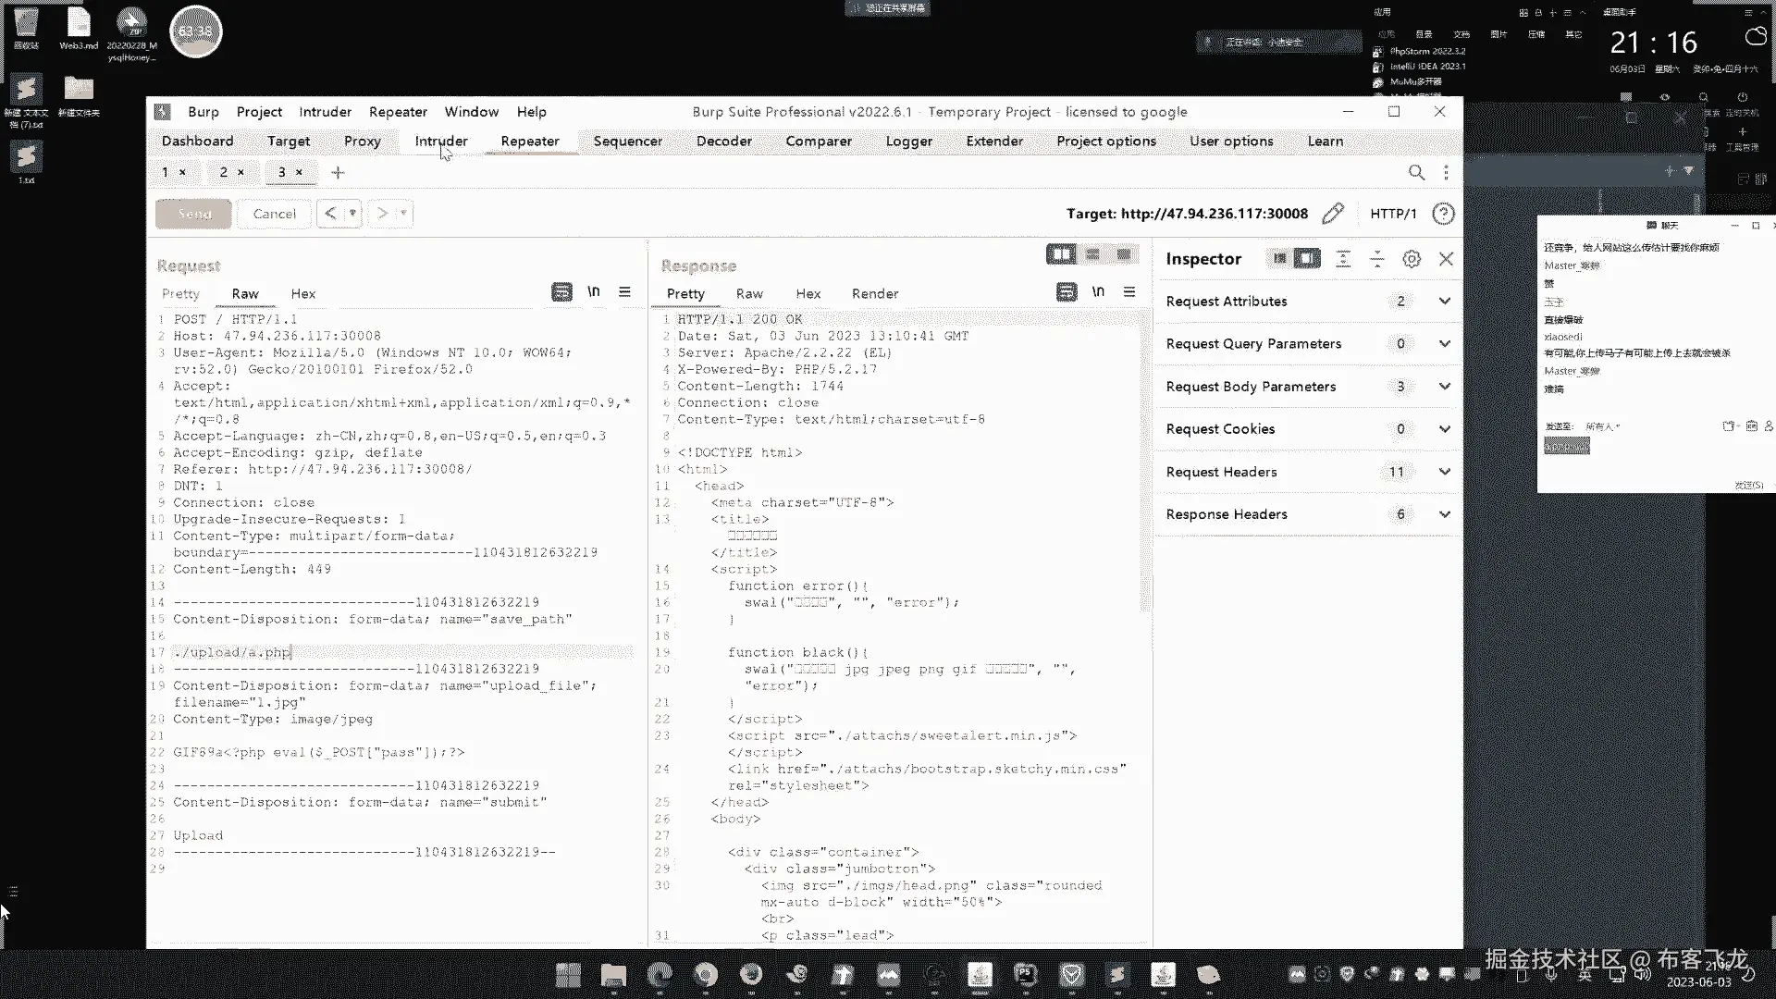This screenshot has height=999, width=1776.
Task: Switch response layout to combined tabs view
Action: (1124, 254)
